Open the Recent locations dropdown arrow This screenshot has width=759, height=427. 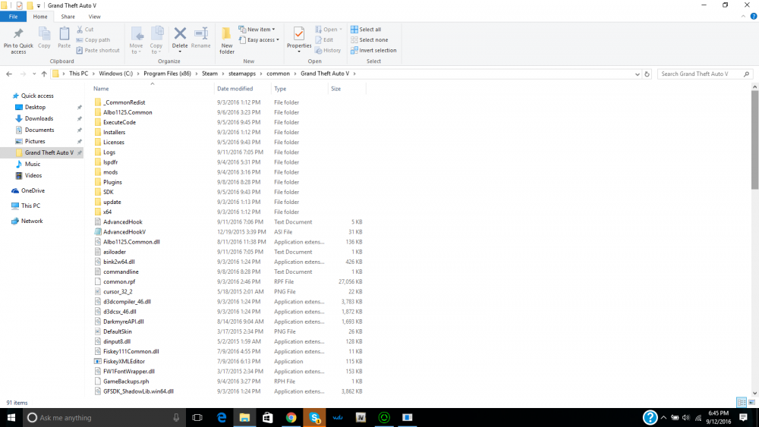pyautogui.click(x=34, y=74)
